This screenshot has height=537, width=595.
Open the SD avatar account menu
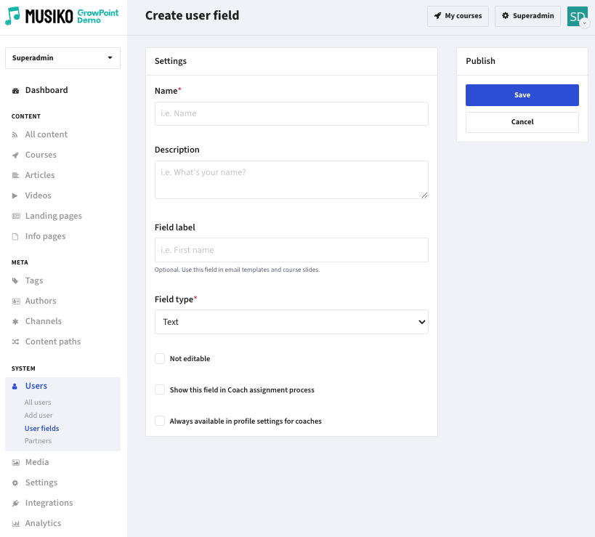tap(578, 16)
